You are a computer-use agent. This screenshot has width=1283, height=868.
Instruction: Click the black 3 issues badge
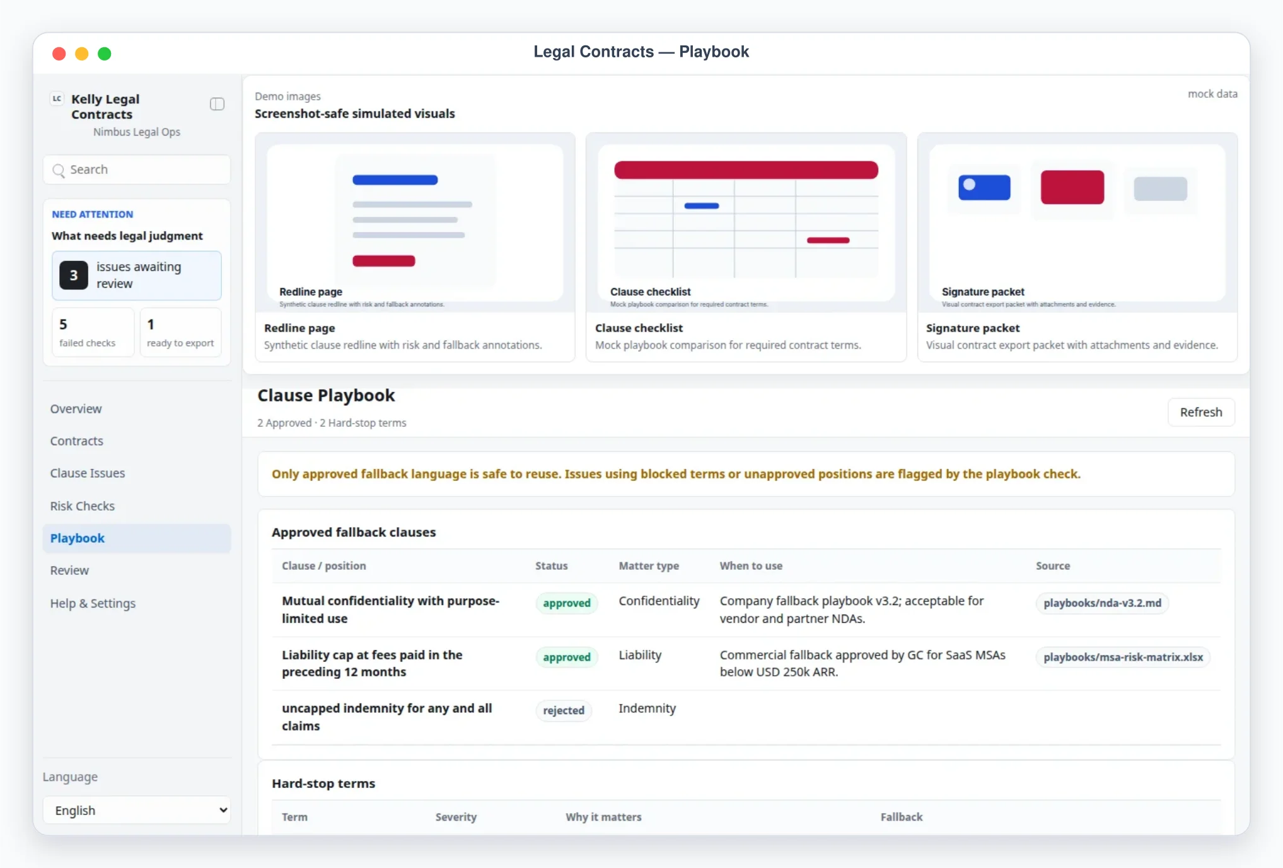click(x=74, y=275)
